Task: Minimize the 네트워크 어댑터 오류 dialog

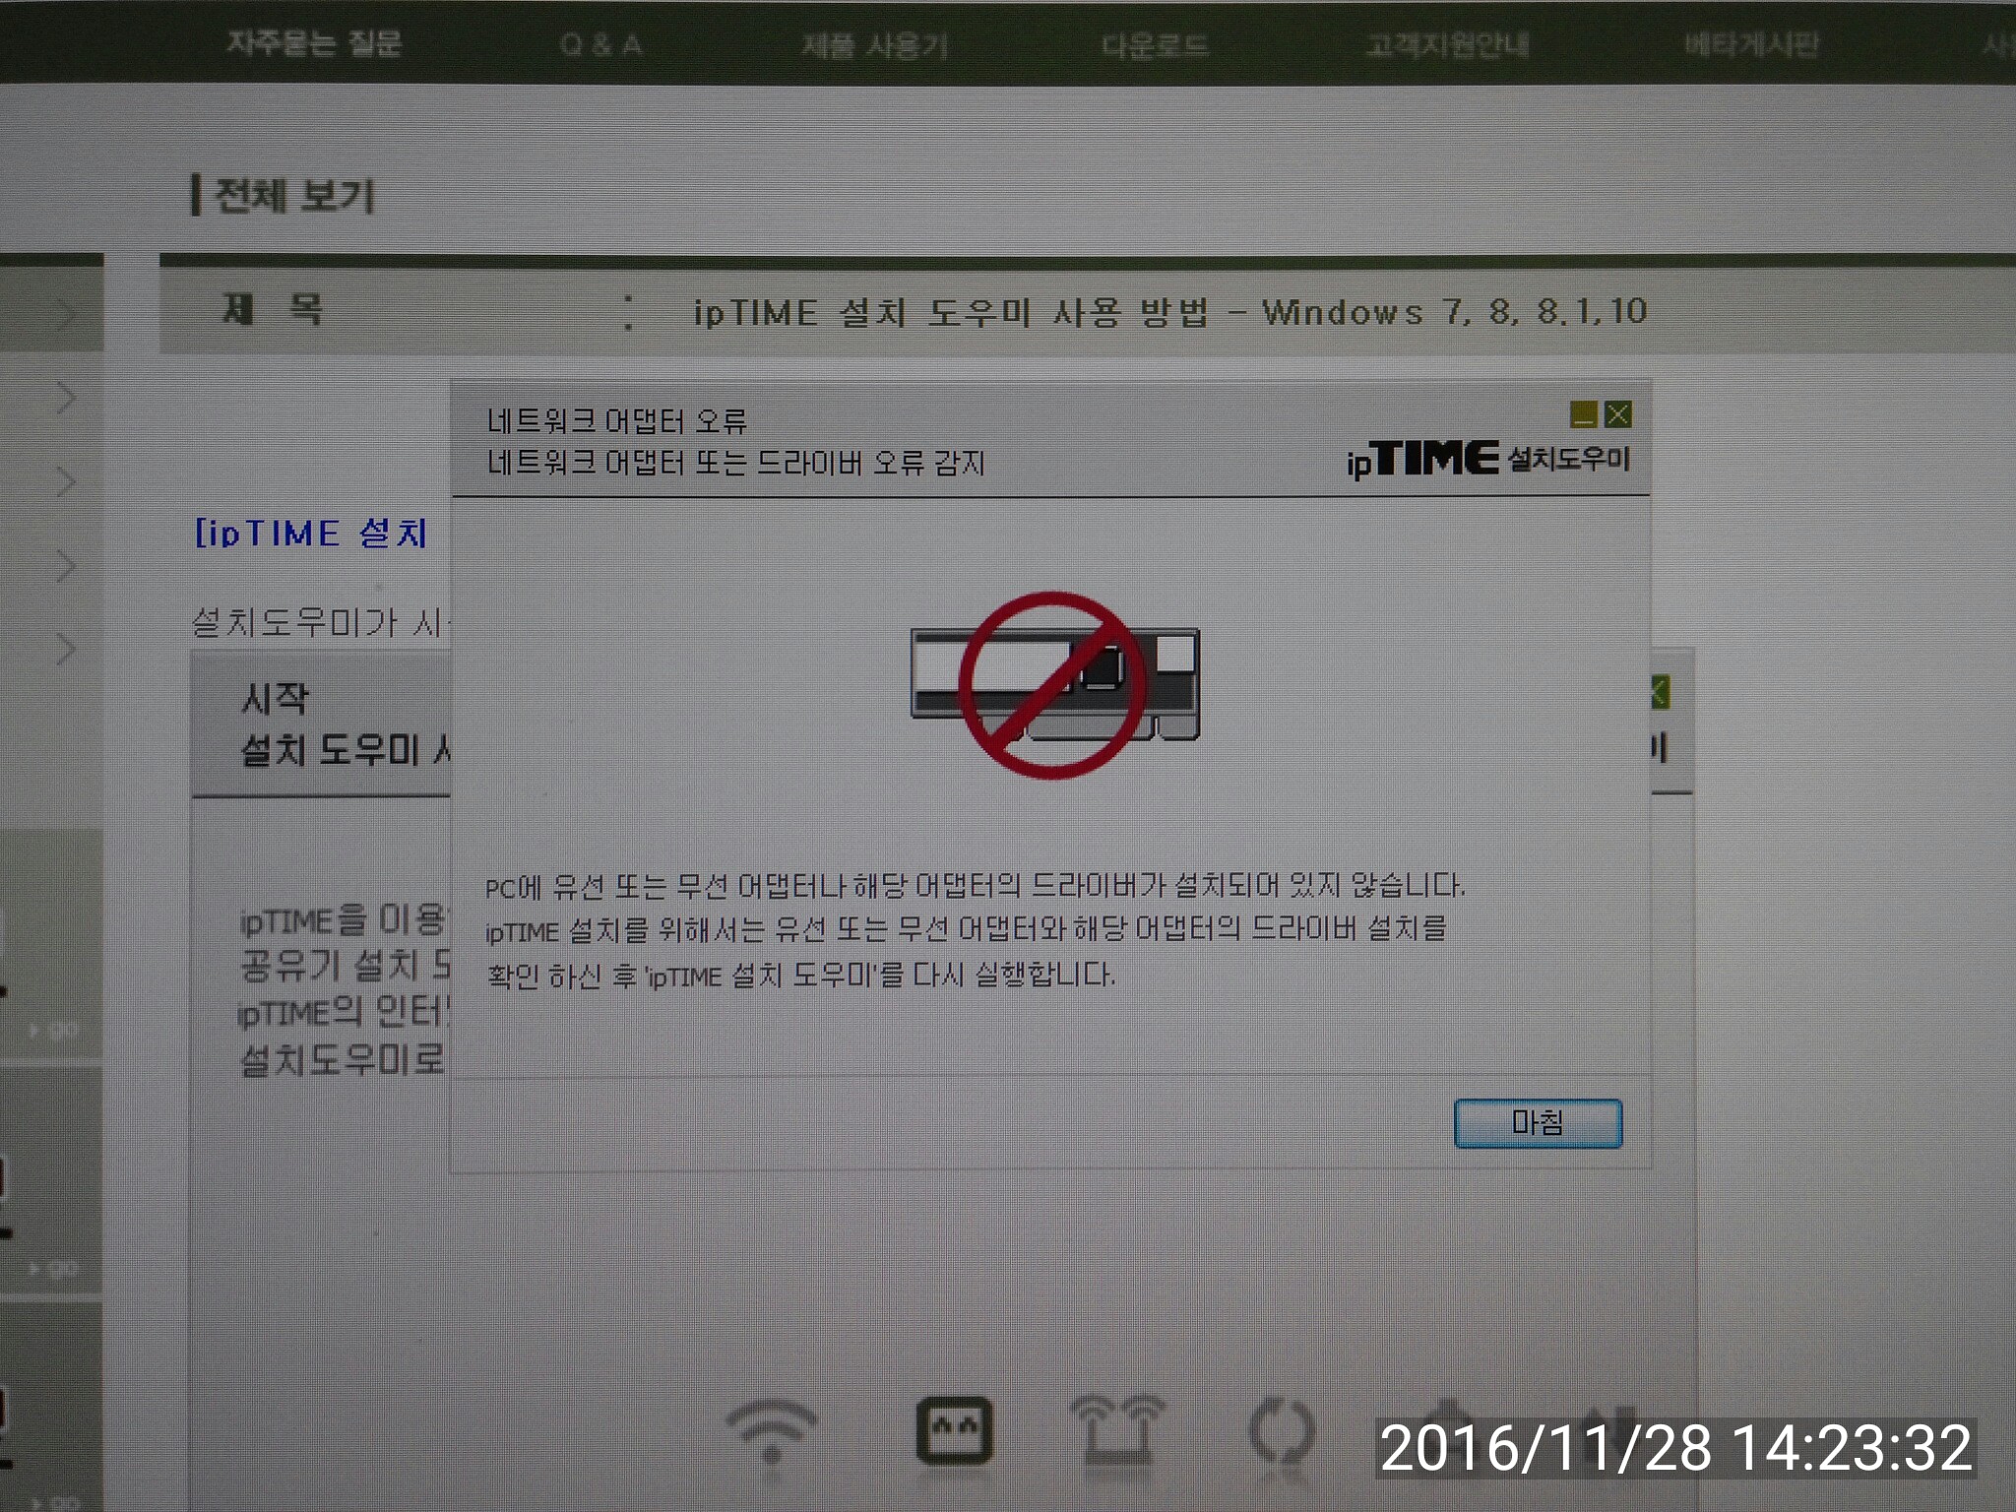Action: [1583, 414]
